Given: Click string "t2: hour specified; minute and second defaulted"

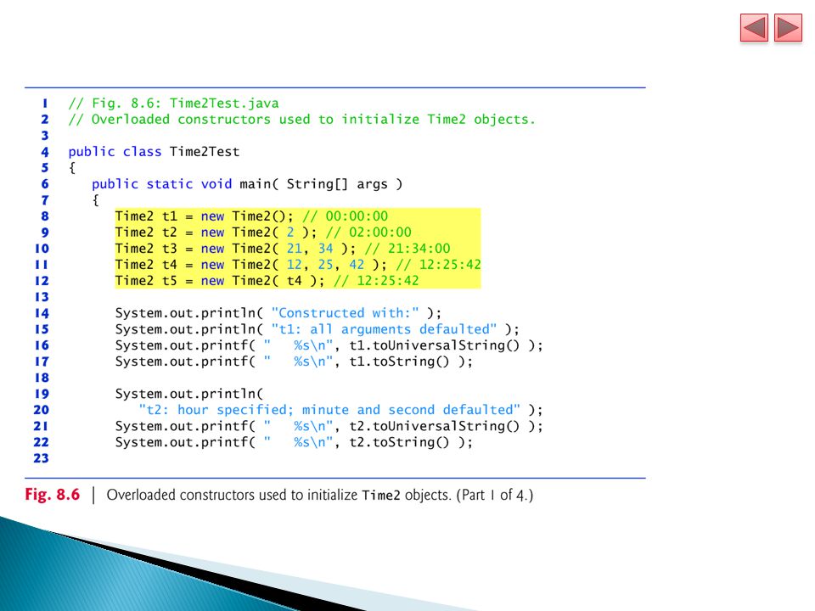Looking at the screenshot, I should [329, 409].
